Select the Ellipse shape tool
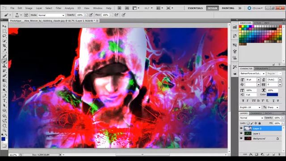286x161 pixels. pyautogui.click(x=4, y=110)
